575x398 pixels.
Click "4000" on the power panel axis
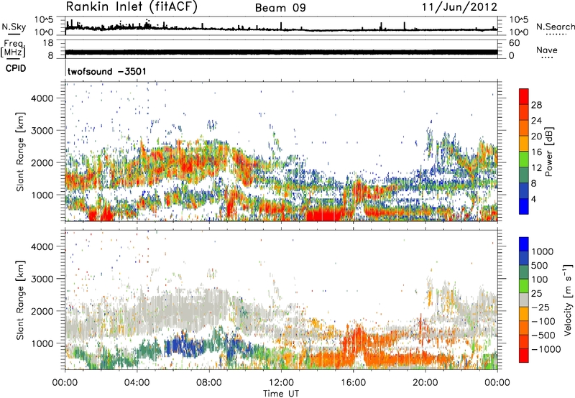click(x=42, y=98)
